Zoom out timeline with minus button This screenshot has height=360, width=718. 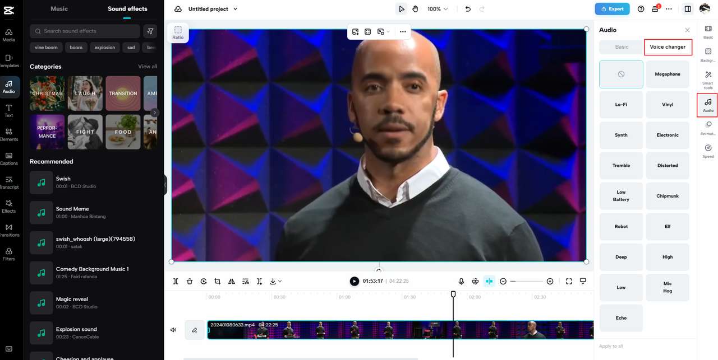click(x=503, y=281)
